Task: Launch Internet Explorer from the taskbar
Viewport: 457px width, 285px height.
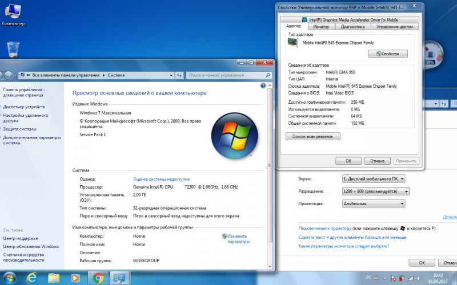Action: click(x=33, y=278)
